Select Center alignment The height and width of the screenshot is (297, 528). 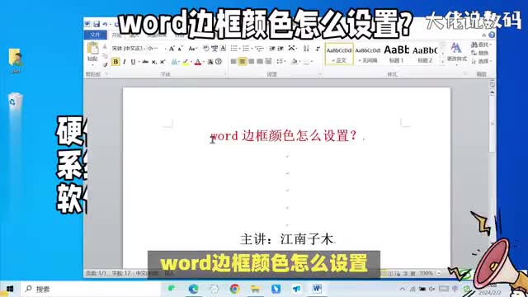point(242,62)
